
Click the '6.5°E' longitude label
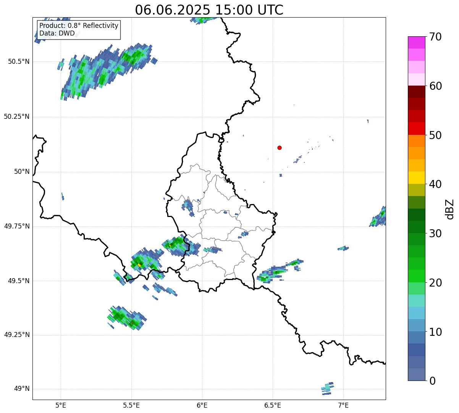[273, 406]
